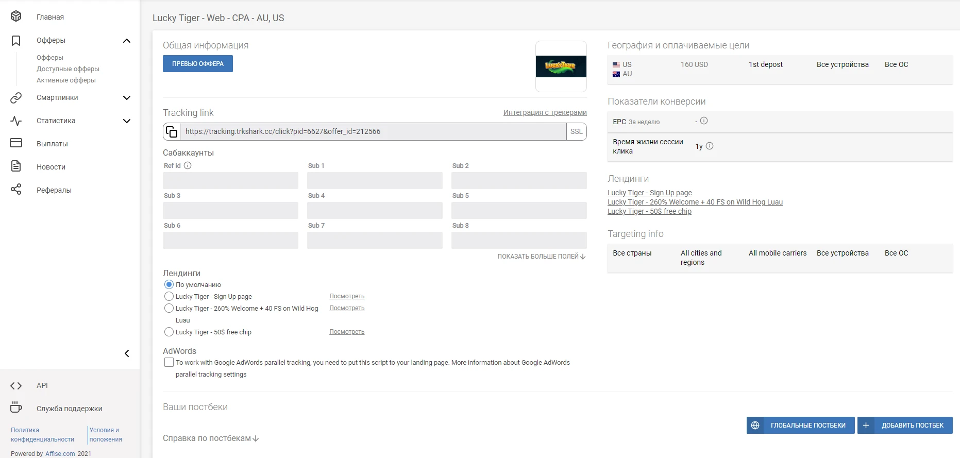
Task: Expand the Статистика sidebar section
Action: click(x=127, y=121)
